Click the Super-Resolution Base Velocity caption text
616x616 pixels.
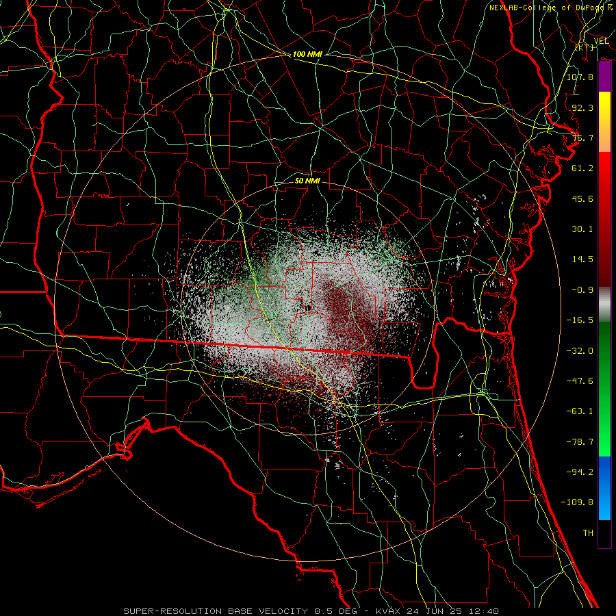[x=311, y=611]
